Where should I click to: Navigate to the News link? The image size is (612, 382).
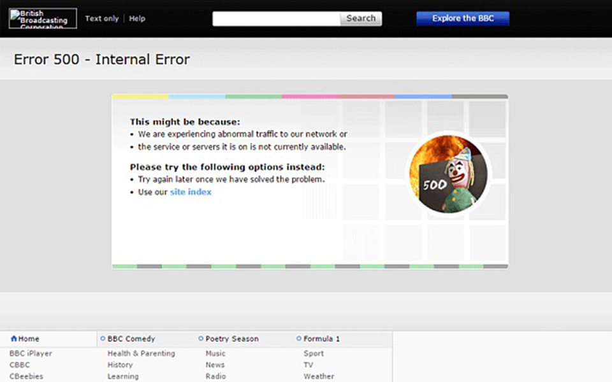(215, 365)
